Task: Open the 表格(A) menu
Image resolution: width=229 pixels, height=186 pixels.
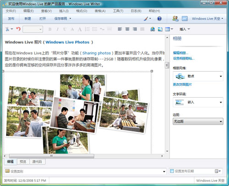Action: [x=100, y=11]
